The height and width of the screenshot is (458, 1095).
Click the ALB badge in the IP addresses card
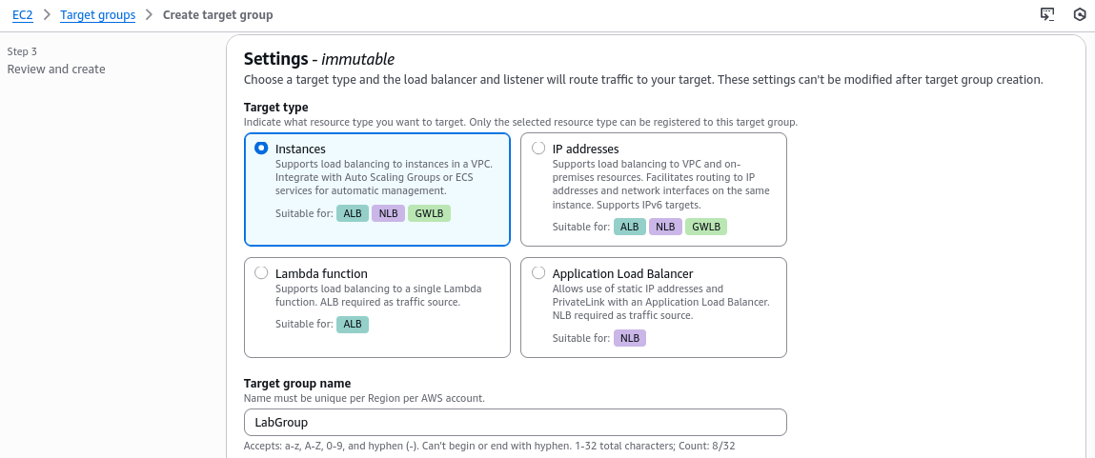630,227
